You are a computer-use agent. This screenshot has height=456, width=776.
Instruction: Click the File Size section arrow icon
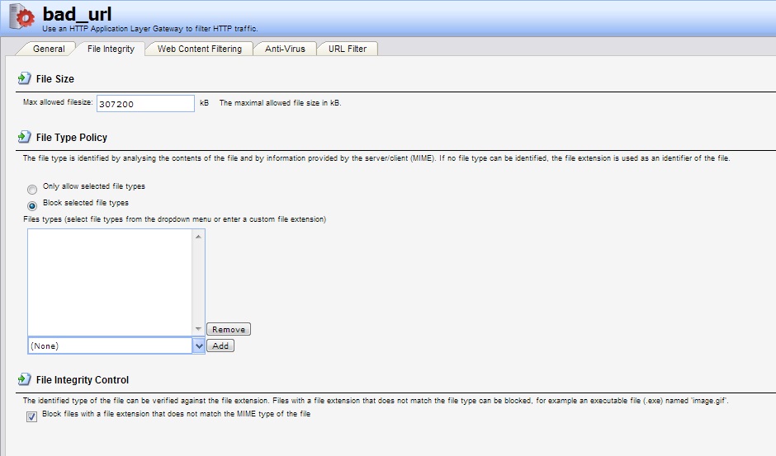tap(24, 78)
